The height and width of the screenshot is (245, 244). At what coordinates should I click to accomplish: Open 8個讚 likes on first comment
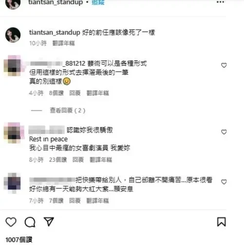coord(56,93)
